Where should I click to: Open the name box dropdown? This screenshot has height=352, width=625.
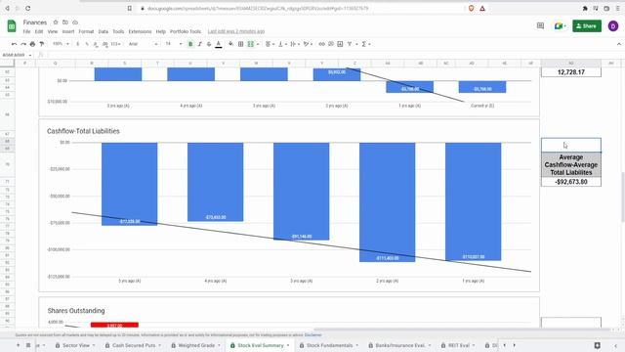pos(30,55)
